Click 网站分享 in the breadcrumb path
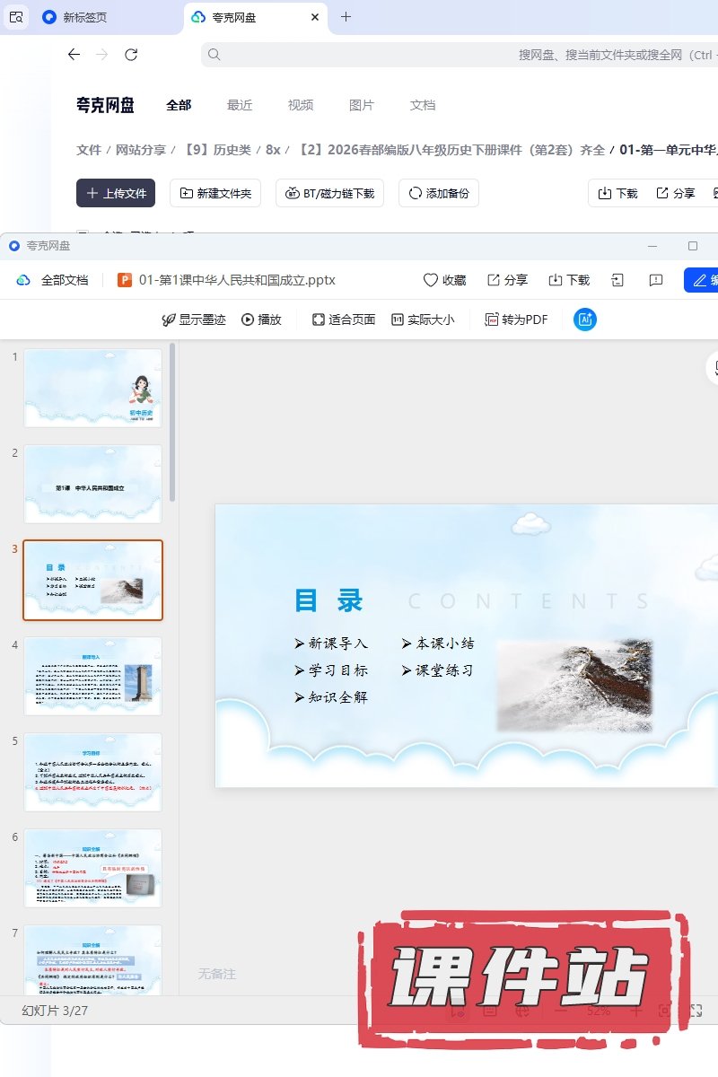Screen dimensions: 718x1077 coord(141,150)
